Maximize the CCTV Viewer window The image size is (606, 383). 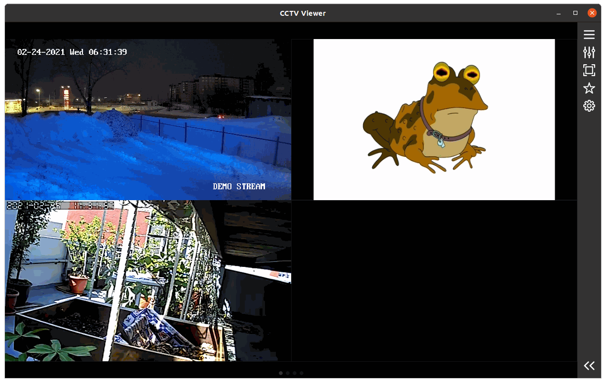pyautogui.click(x=575, y=13)
